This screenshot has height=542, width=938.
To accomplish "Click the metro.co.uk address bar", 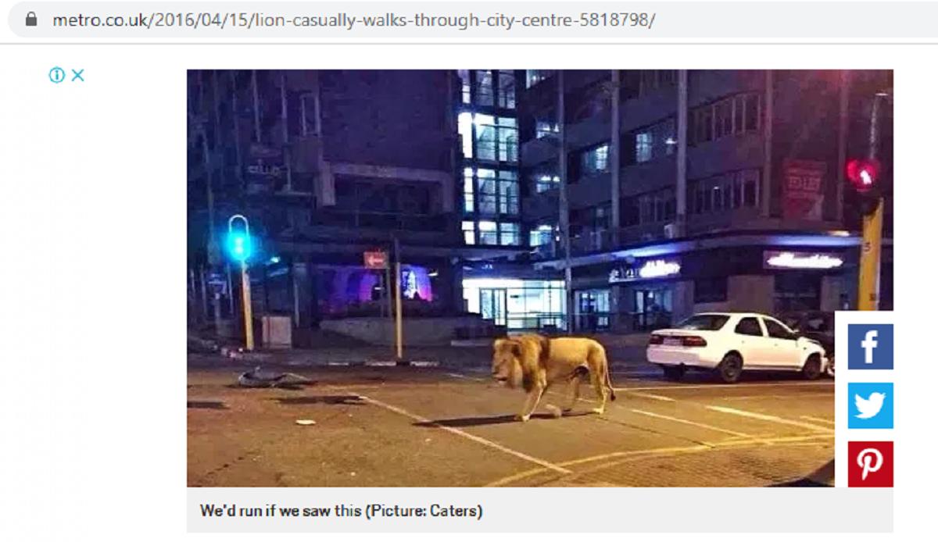I will tap(469, 20).
